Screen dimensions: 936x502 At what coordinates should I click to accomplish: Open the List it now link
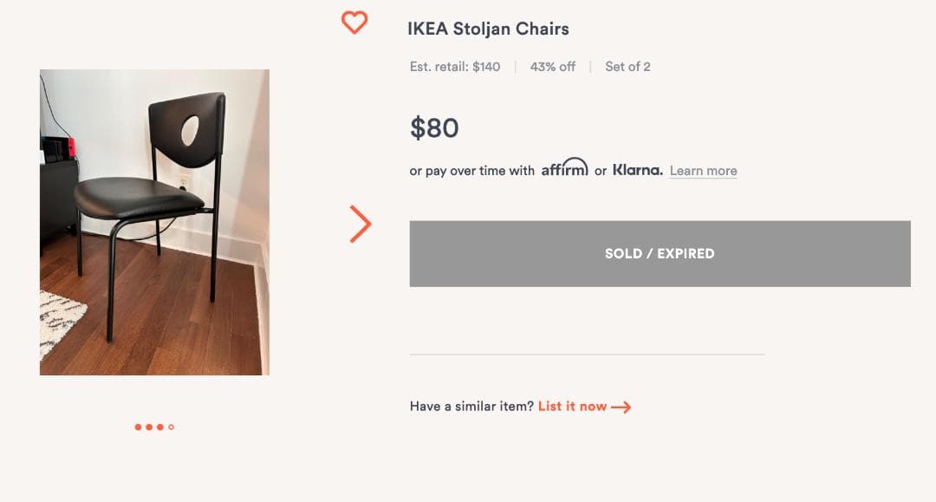(574, 406)
